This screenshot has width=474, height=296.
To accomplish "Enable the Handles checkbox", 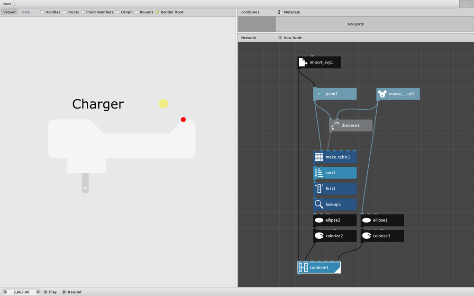I will tap(42, 12).
